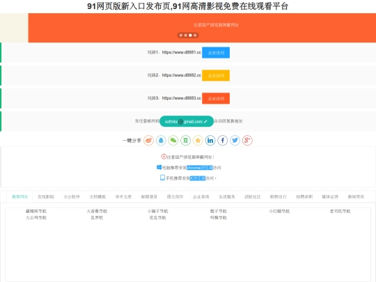Open the second-row link under 大香蕉导航
376x282 pixels.
[x=97, y=218]
